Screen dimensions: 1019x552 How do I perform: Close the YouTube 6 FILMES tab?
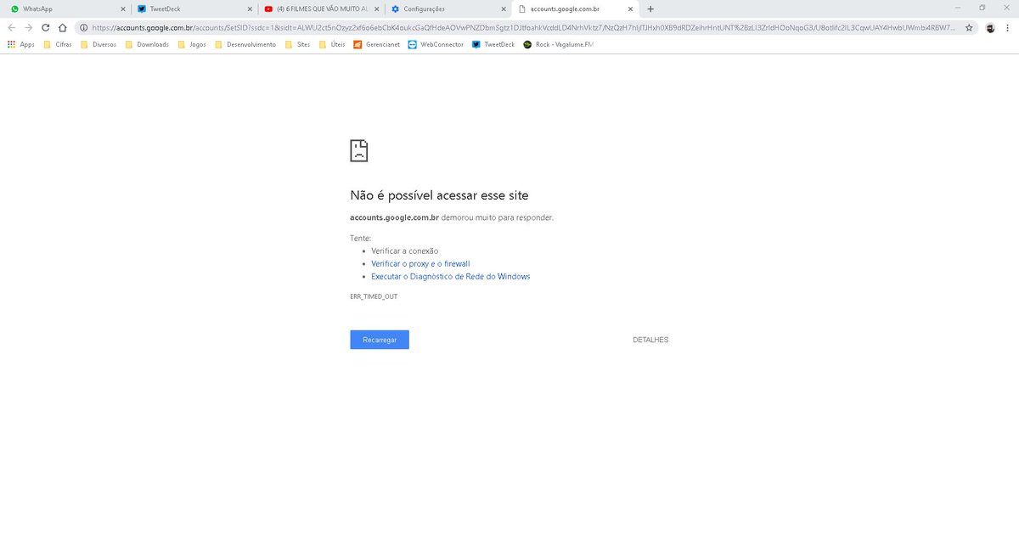(x=376, y=8)
